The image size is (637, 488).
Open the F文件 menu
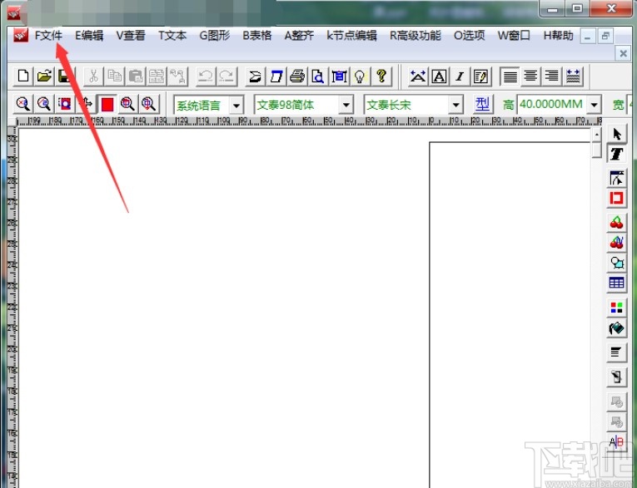pyautogui.click(x=48, y=36)
